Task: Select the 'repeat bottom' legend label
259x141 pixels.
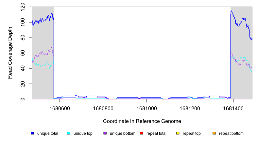Action: click(x=231, y=133)
